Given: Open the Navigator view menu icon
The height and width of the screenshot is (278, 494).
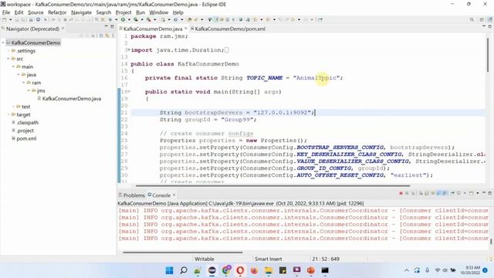Looking at the screenshot, I should [x=113, y=36].
